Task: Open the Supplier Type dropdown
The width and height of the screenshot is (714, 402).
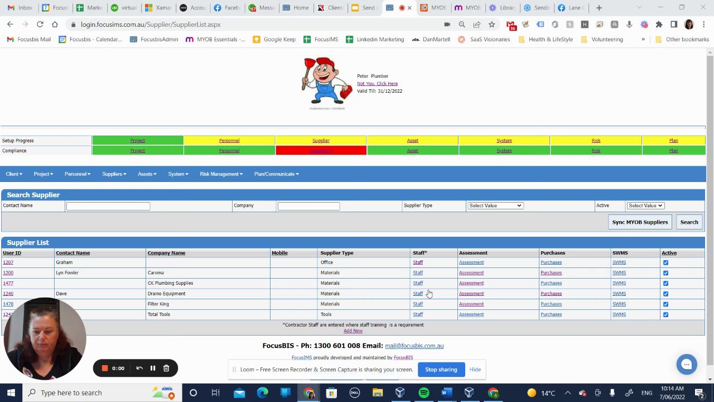Action: (x=495, y=205)
